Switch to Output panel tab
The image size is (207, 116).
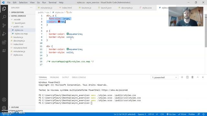pyautogui.click(x=65, y=77)
